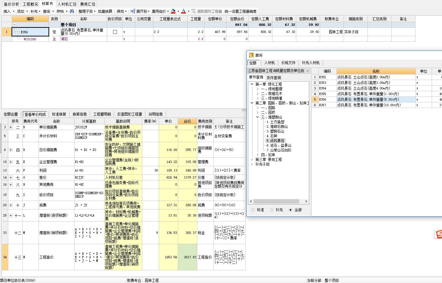This screenshot has height=283, width=442.
Task: Click the orange Sogou input method icon
Action: click(x=438, y=234)
